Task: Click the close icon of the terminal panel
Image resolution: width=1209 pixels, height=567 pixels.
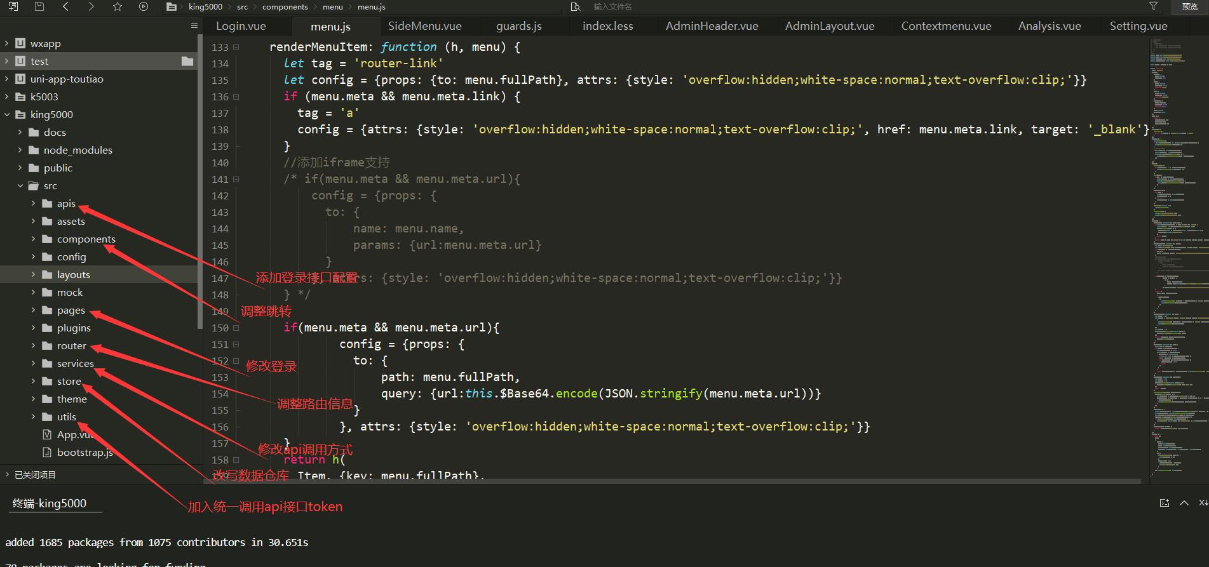Action: pyautogui.click(x=1203, y=503)
